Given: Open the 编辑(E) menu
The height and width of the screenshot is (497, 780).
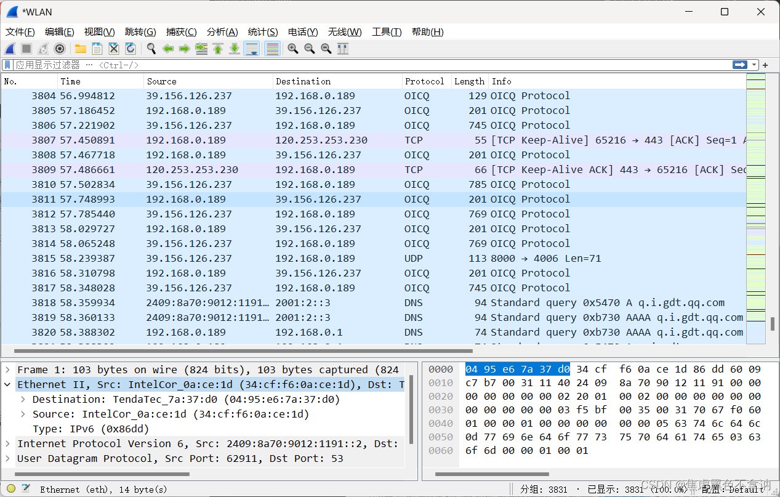Looking at the screenshot, I should (x=60, y=32).
